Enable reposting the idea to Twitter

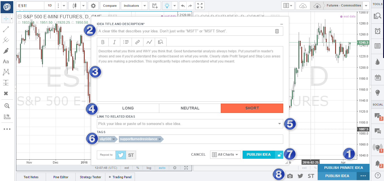[121, 155]
